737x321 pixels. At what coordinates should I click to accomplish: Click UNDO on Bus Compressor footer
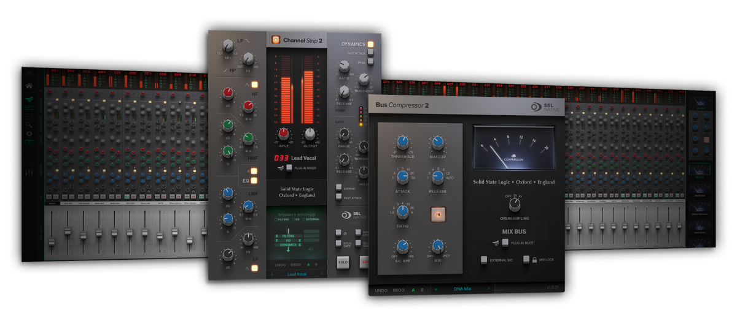pos(381,290)
